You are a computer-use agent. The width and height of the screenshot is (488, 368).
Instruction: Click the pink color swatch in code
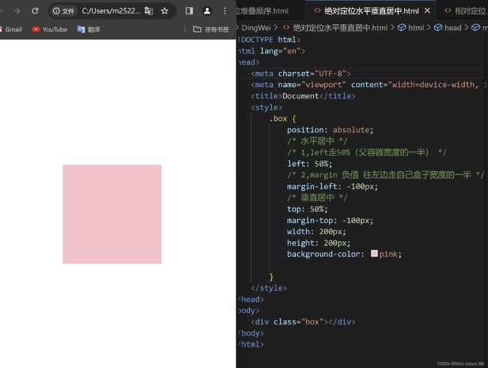(374, 253)
